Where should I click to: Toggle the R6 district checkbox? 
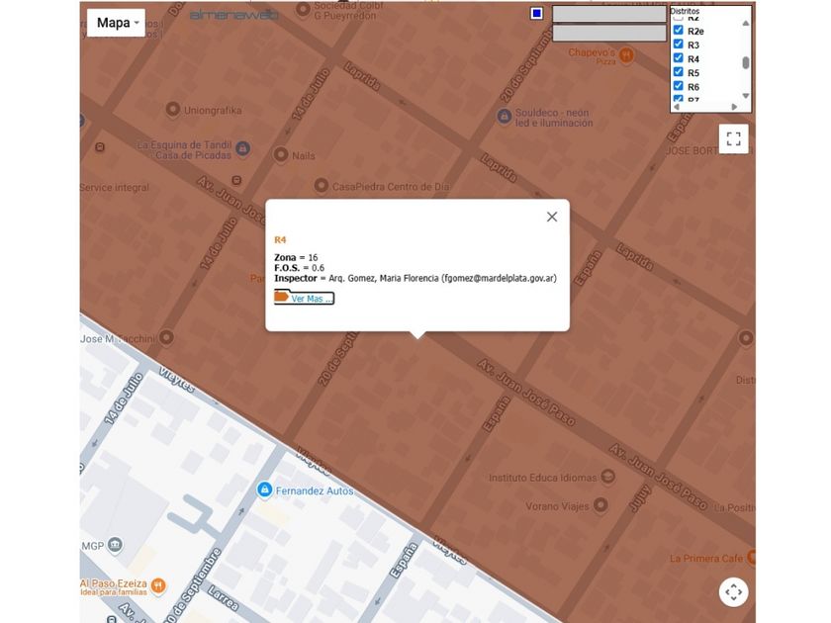tap(679, 86)
